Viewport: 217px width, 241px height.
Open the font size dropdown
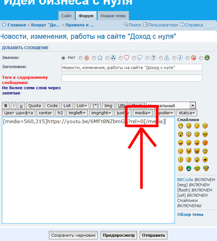coord(193,106)
